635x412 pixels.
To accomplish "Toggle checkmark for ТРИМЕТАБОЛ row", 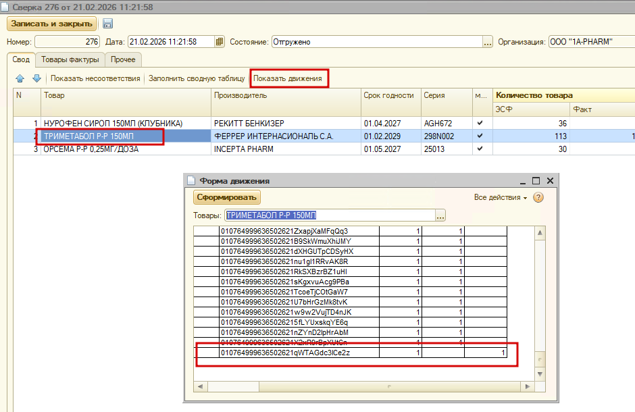I will (480, 136).
